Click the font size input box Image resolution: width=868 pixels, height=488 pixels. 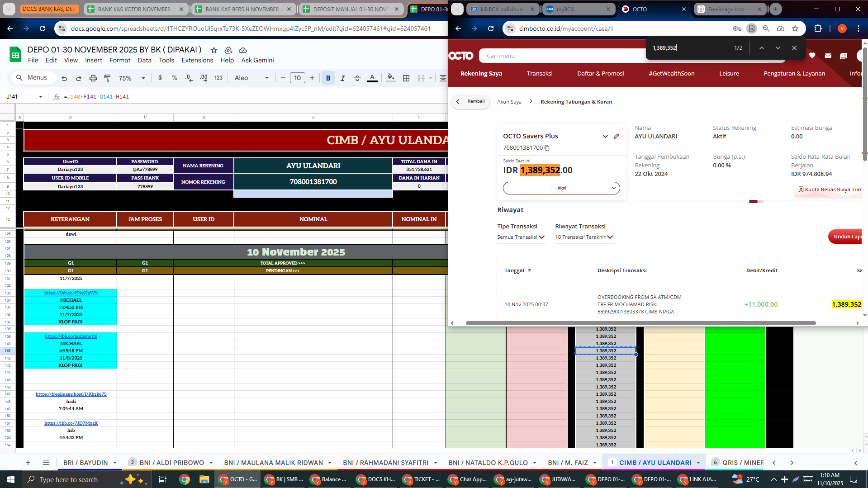click(x=297, y=78)
